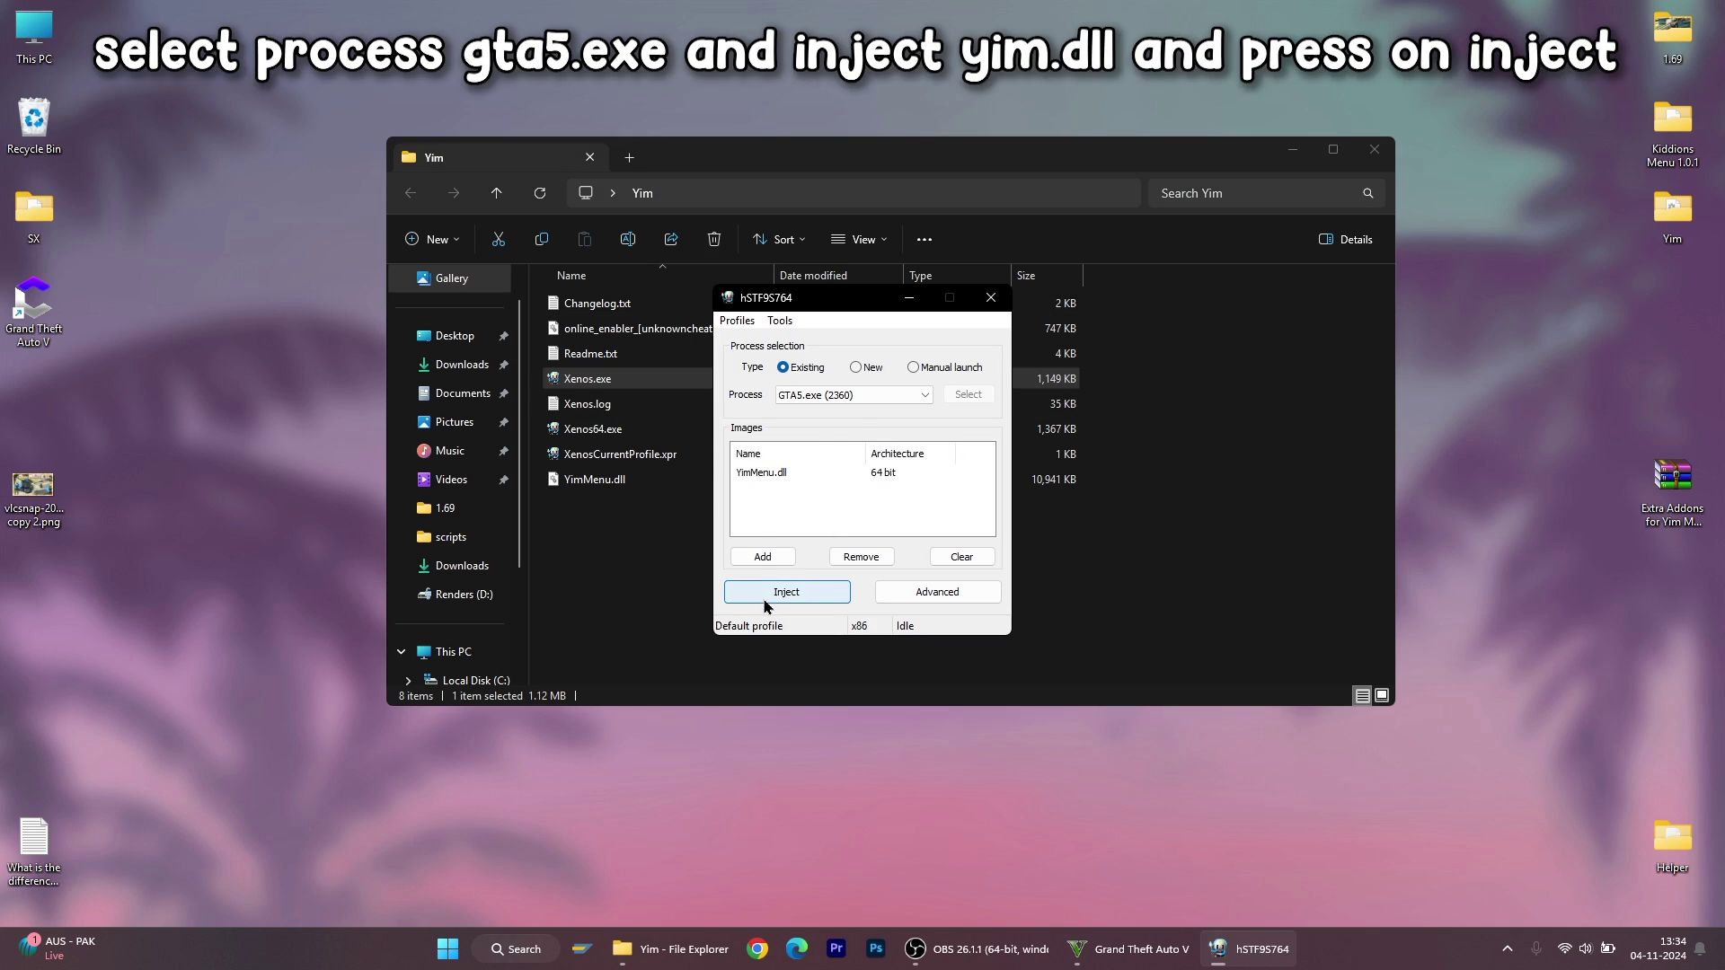Image resolution: width=1725 pixels, height=970 pixels.
Task: Open Pictures in sidebar
Action: click(x=454, y=422)
